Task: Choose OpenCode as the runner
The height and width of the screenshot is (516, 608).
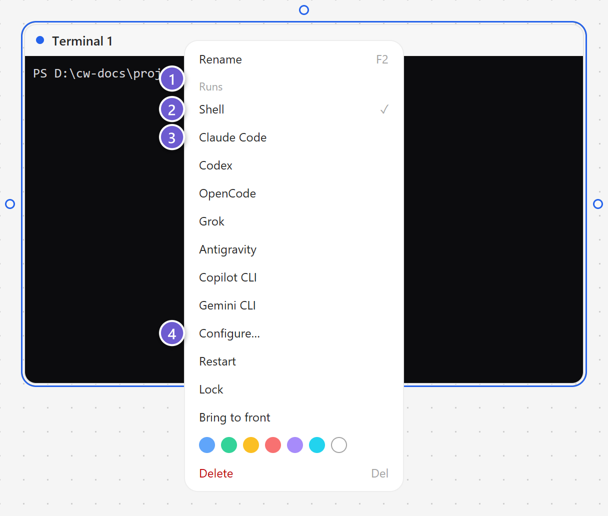Action: 294,193
